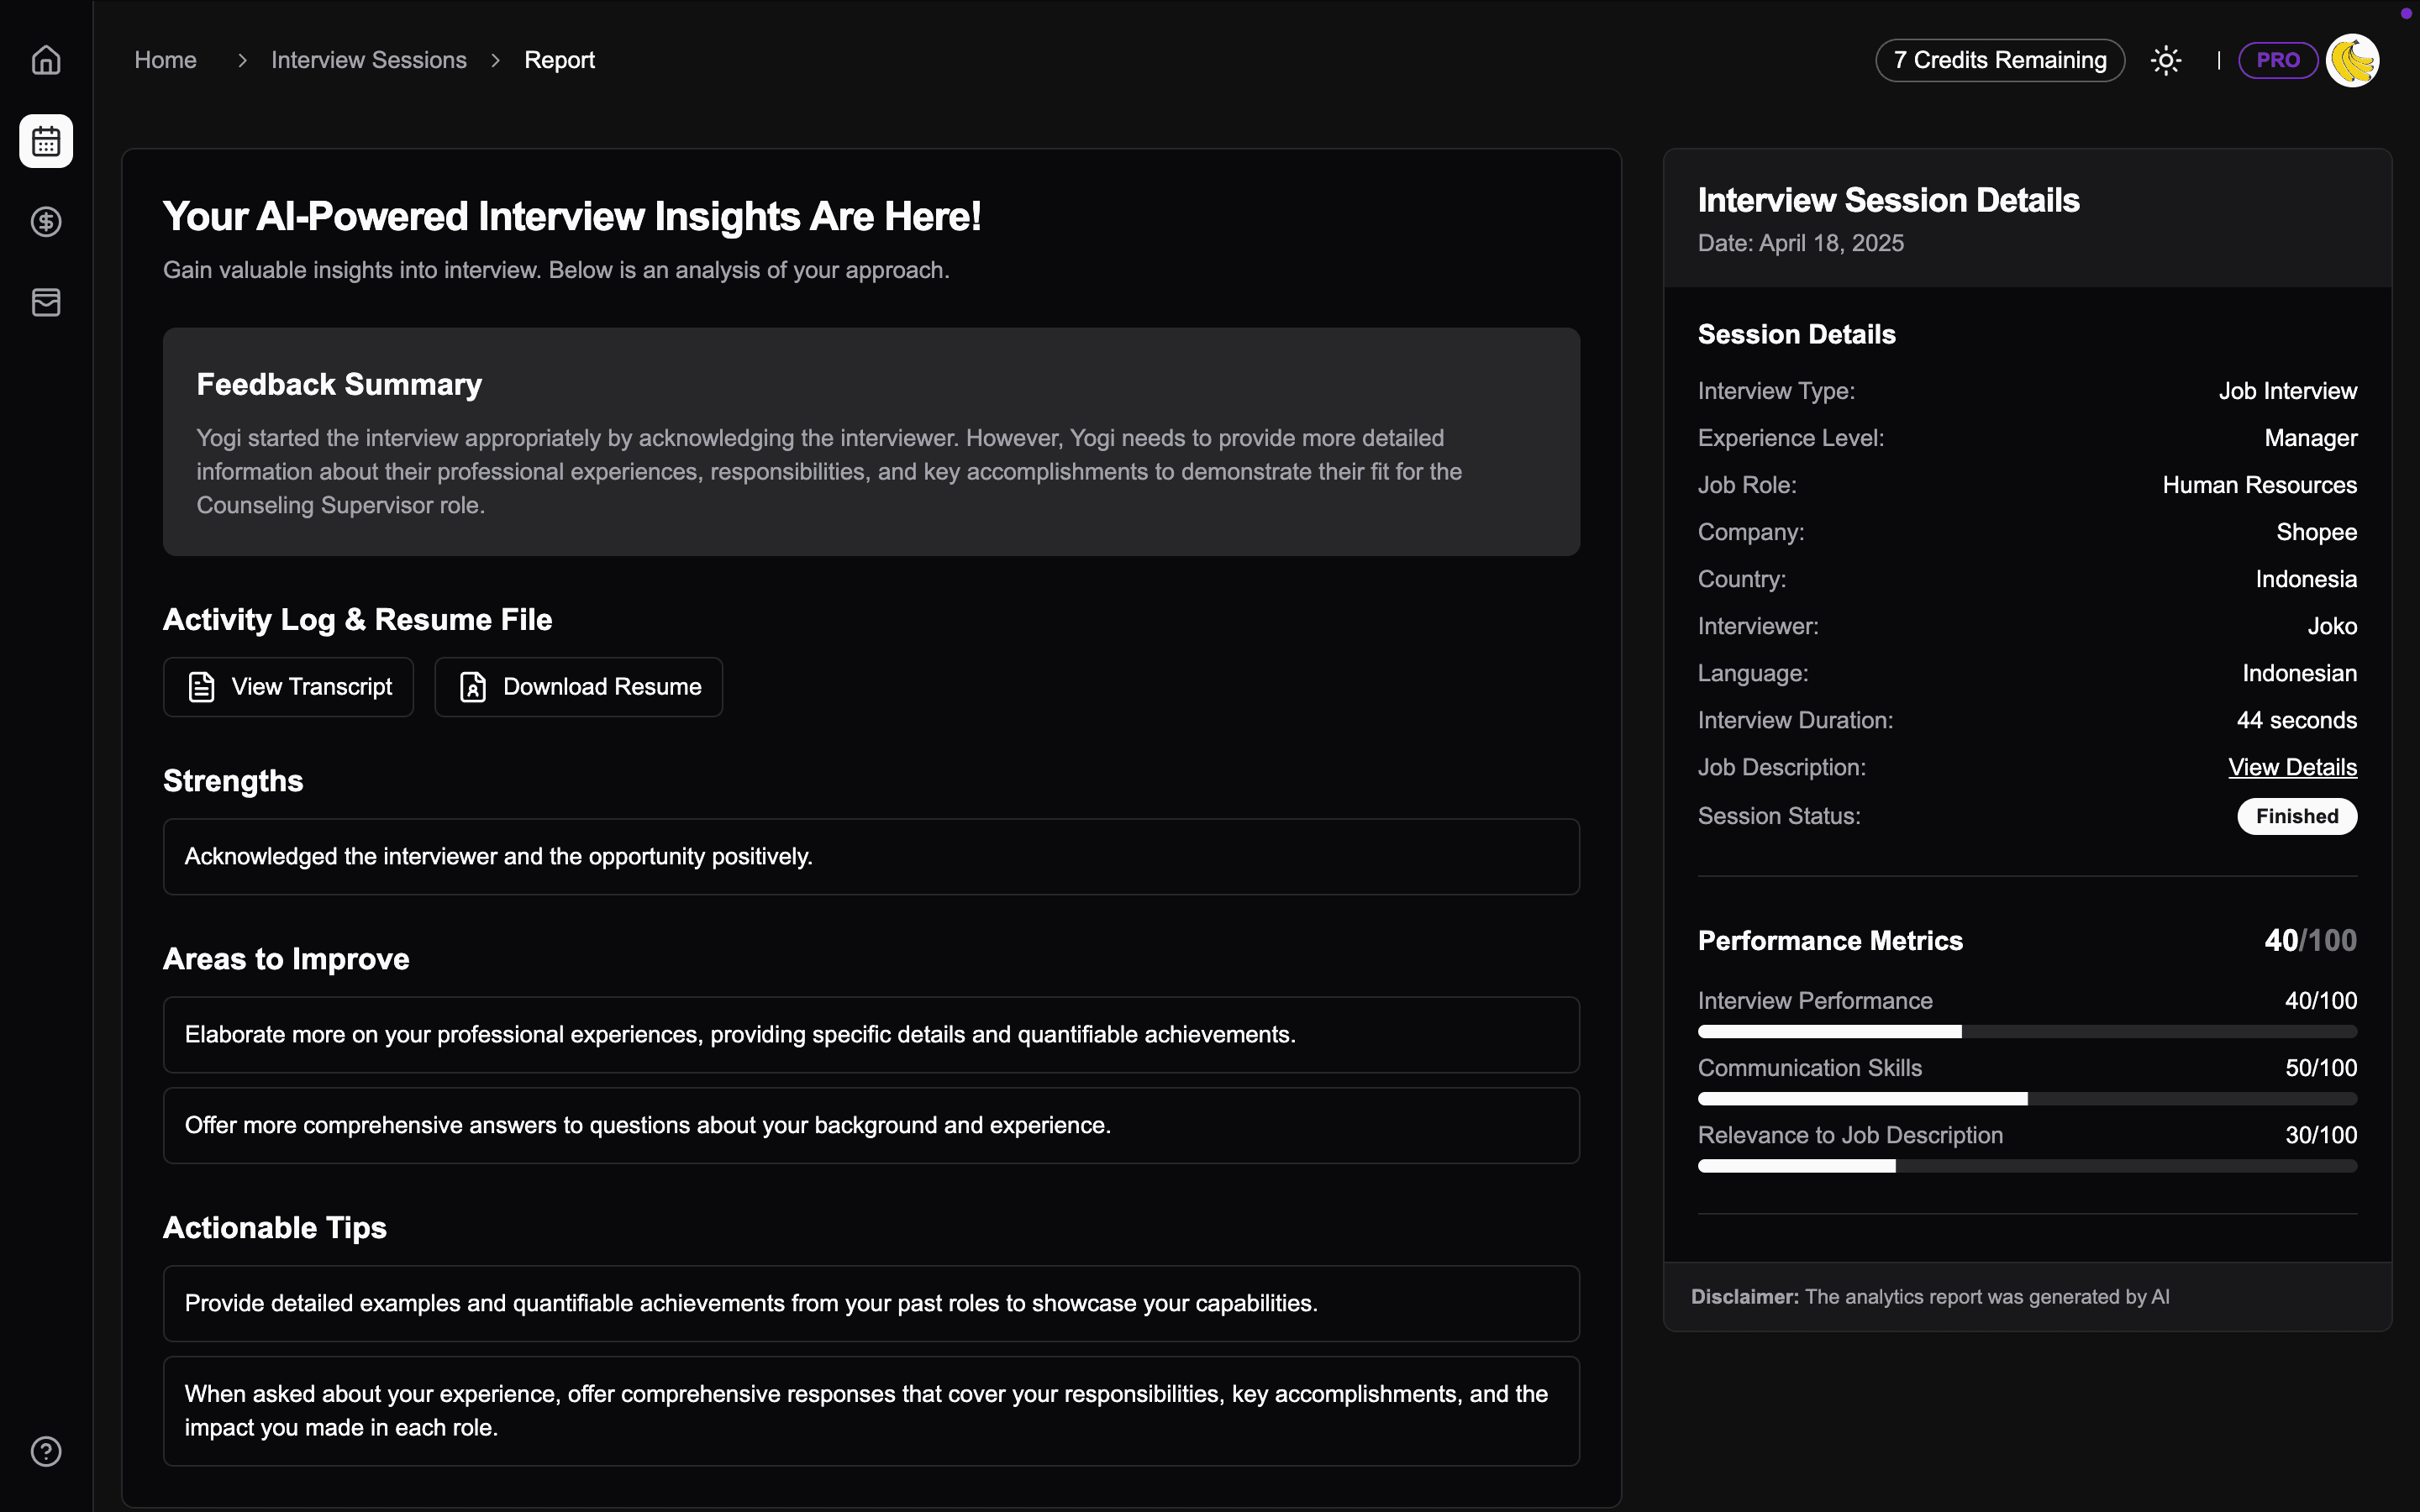Click the resume file icon
The width and height of the screenshot is (2420, 1512).
(471, 686)
